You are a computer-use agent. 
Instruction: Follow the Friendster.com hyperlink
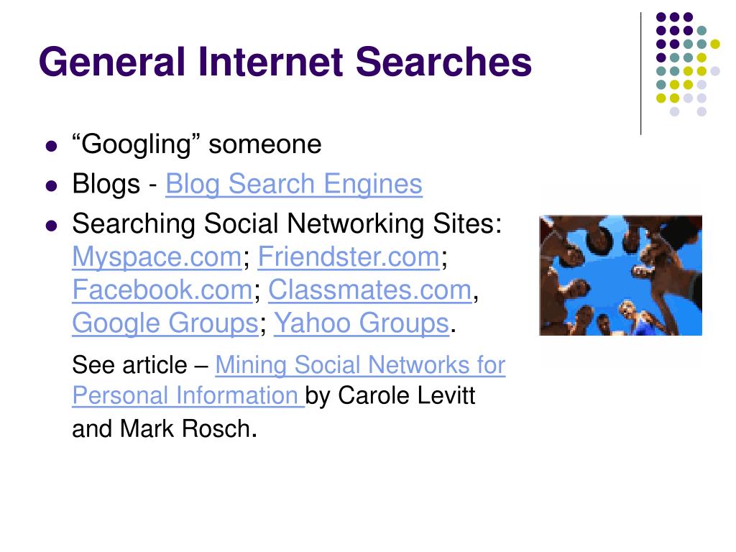click(x=349, y=257)
